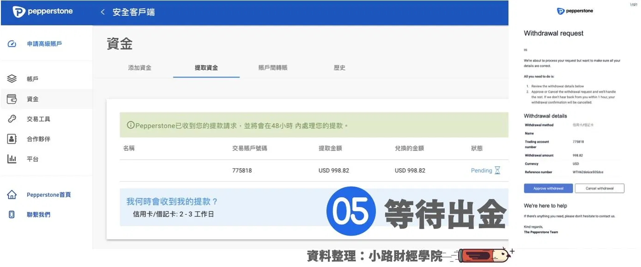The height and width of the screenshot is (267, 641).
Task: Click the home icon beside Pepperstone首頁
Action: tap(12, 195)
